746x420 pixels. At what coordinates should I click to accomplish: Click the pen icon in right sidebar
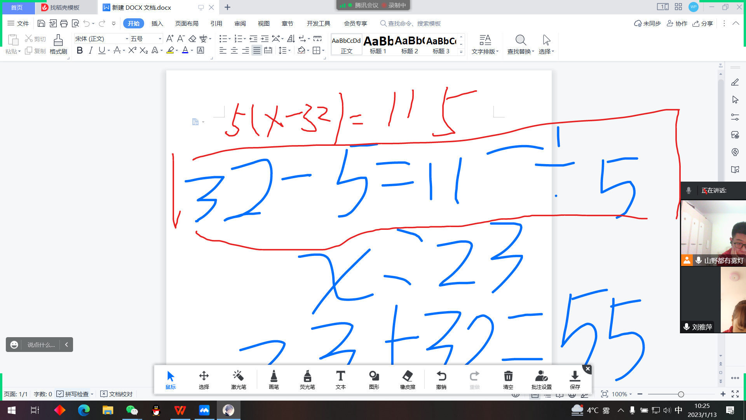click(x=735, y=82)
